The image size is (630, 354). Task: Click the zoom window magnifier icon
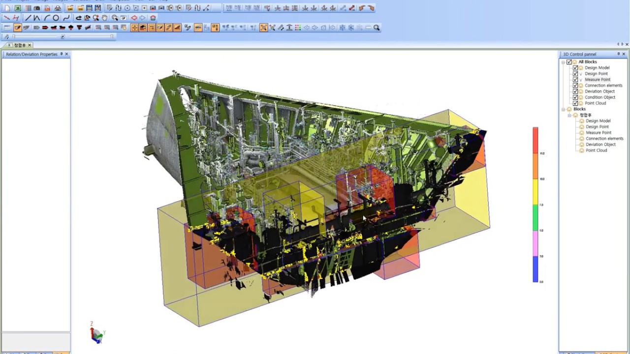115,18
